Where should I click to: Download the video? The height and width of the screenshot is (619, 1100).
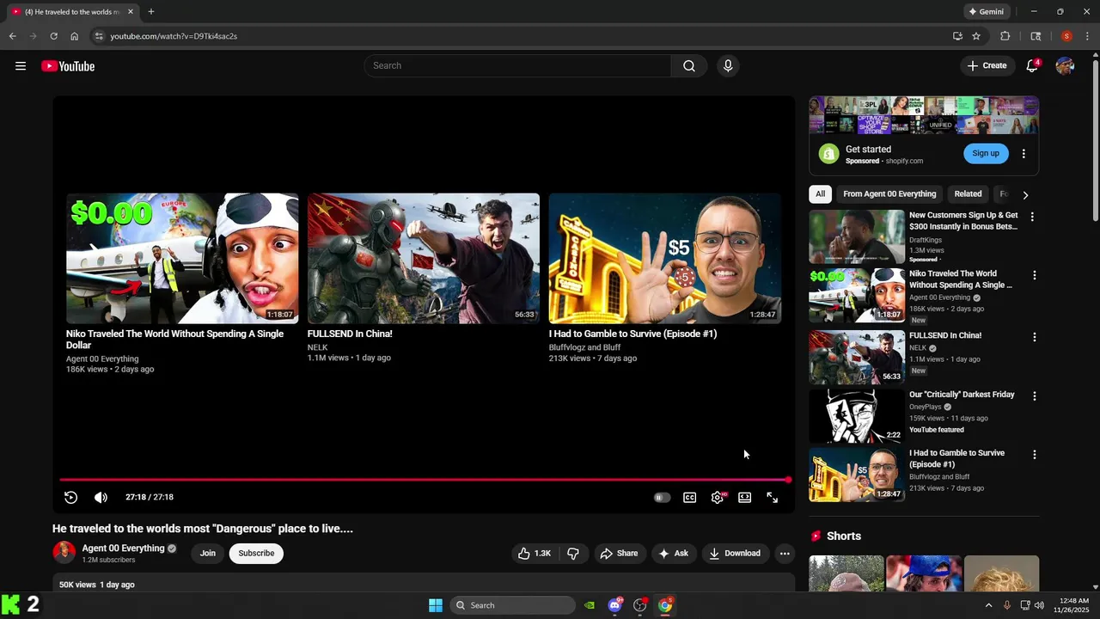click(735, 554)
